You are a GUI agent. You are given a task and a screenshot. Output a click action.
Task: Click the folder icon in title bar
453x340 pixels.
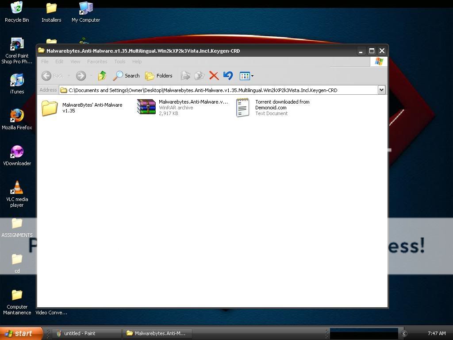[41, 50]
